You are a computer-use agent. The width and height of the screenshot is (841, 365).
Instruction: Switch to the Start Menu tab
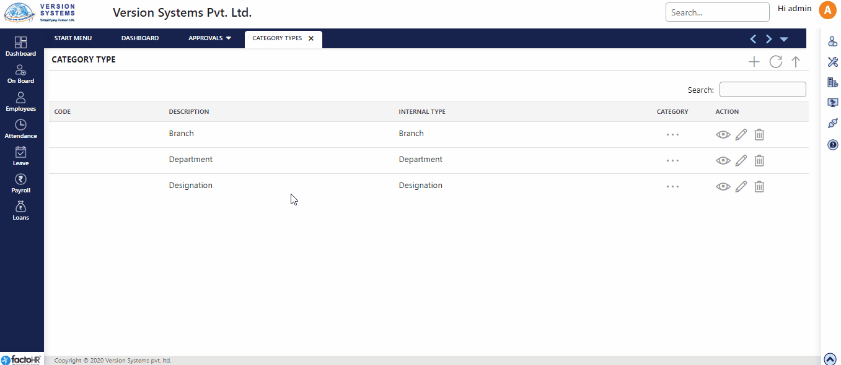73,38
